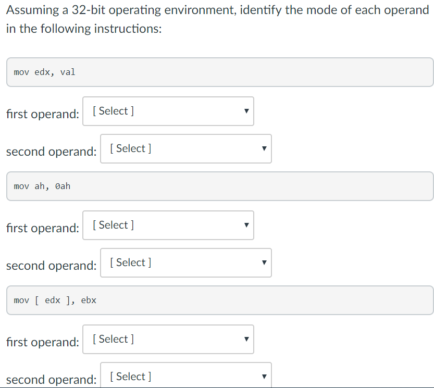The width and height of the screenshot is (434, 388).
Task: Click the 'first operand:' label under mov [ edx ], ebx
Action: pyautogui.click(x=42, y=342)
